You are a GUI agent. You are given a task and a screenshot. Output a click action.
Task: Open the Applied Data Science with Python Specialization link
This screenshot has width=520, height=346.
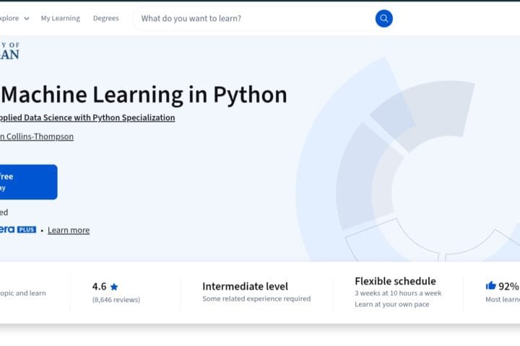(x=87, y=117)
